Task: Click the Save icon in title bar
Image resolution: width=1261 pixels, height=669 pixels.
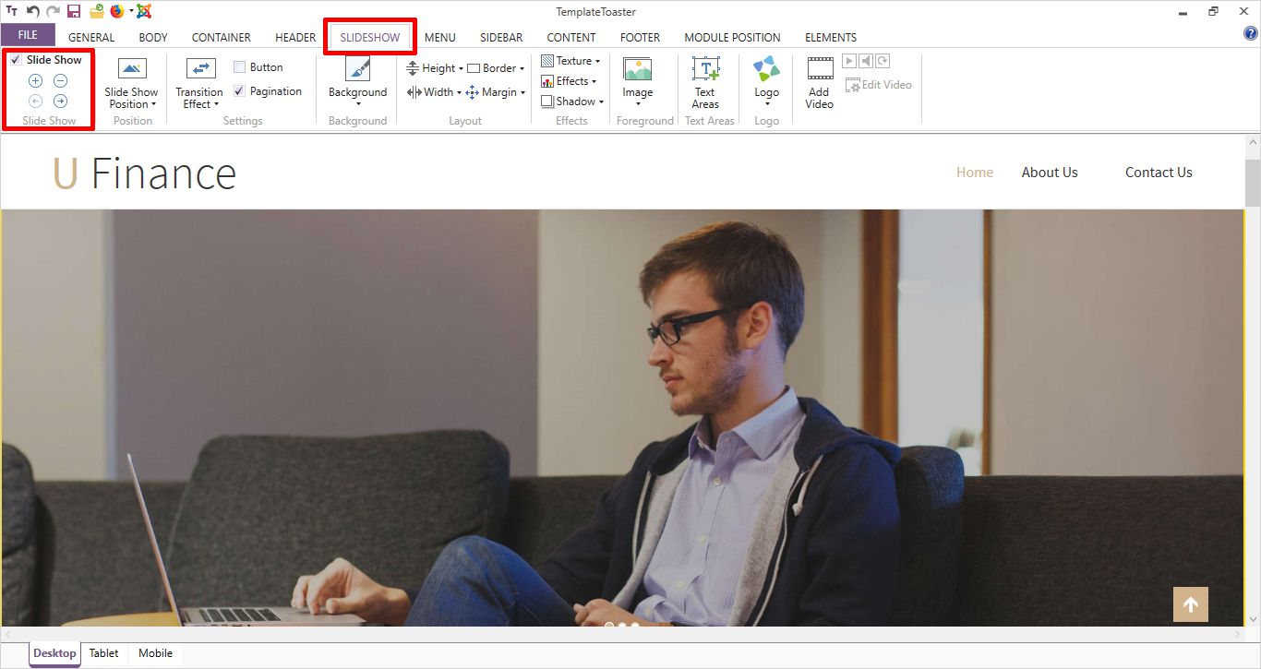Action: point(74,12)
